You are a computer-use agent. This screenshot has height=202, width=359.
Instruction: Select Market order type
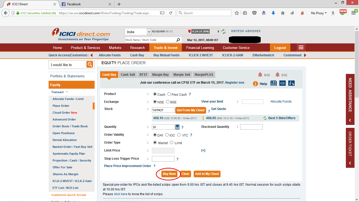pos(155,143)
